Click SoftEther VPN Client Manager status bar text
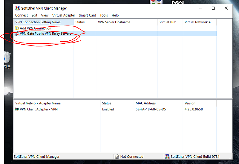Image resolution: width=239 pixels, height=164 pixels. click(x=36, y=157)
